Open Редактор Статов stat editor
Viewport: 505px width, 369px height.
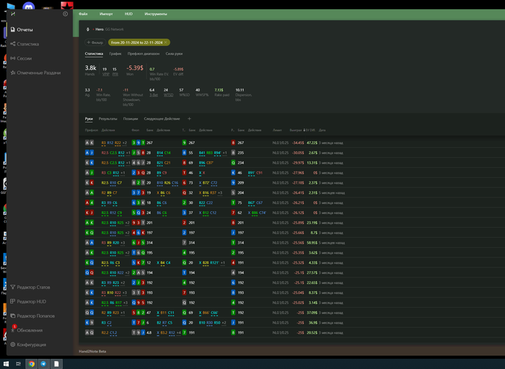(x=30, y=288)
